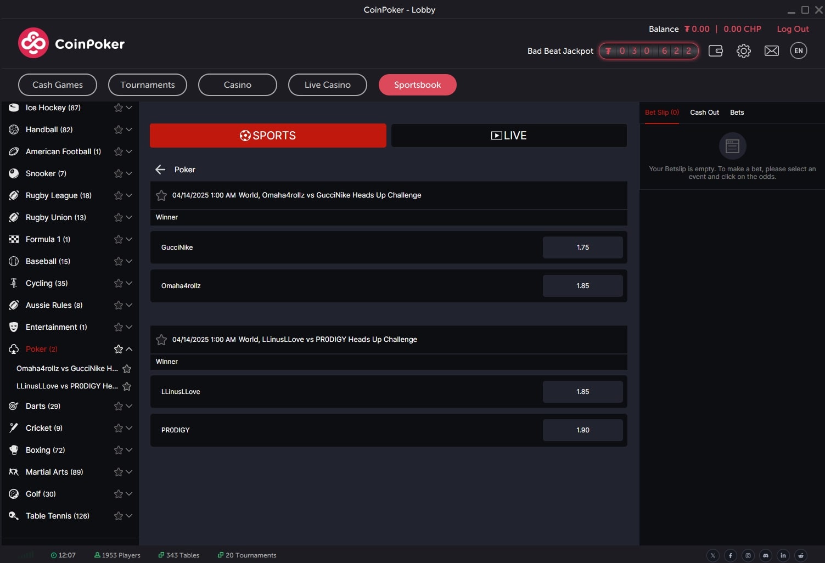This screenshot has height=563, width=825.
Task: Open the wallet cashier icon
Action: [x=716, y=51]
